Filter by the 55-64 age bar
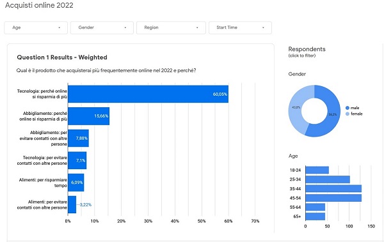 315,208
